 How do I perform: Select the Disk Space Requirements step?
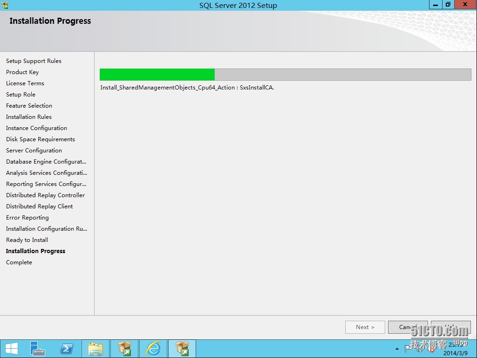pyautogui.click(x=41, y=139)
